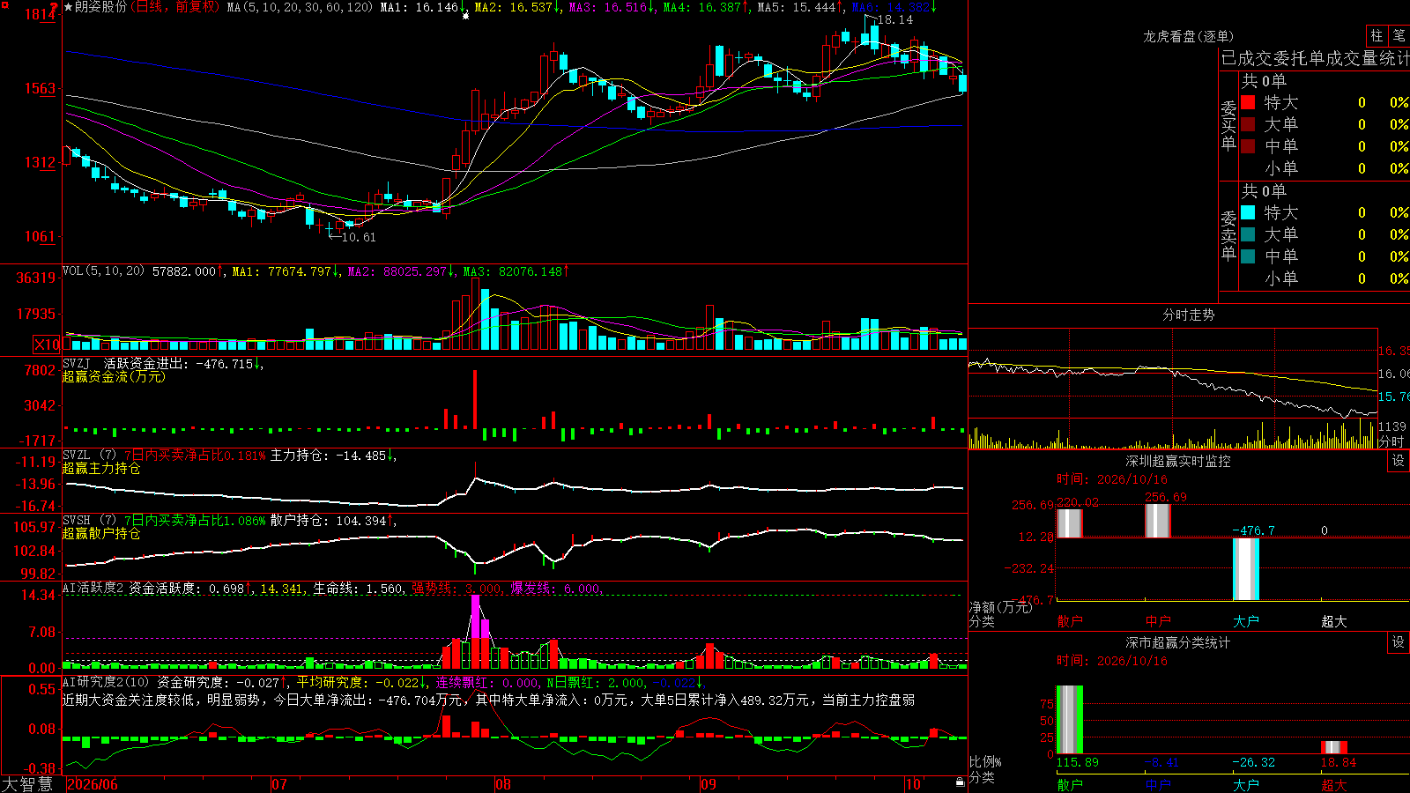Click the 分时走势 panel title
Image resolution: width=1410 pixels, height=793 pixels.
tap(1188, 315)
